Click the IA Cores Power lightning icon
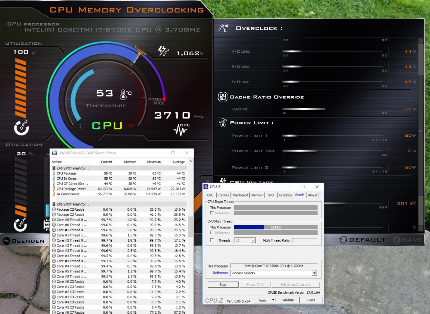 tap(54, 194)
